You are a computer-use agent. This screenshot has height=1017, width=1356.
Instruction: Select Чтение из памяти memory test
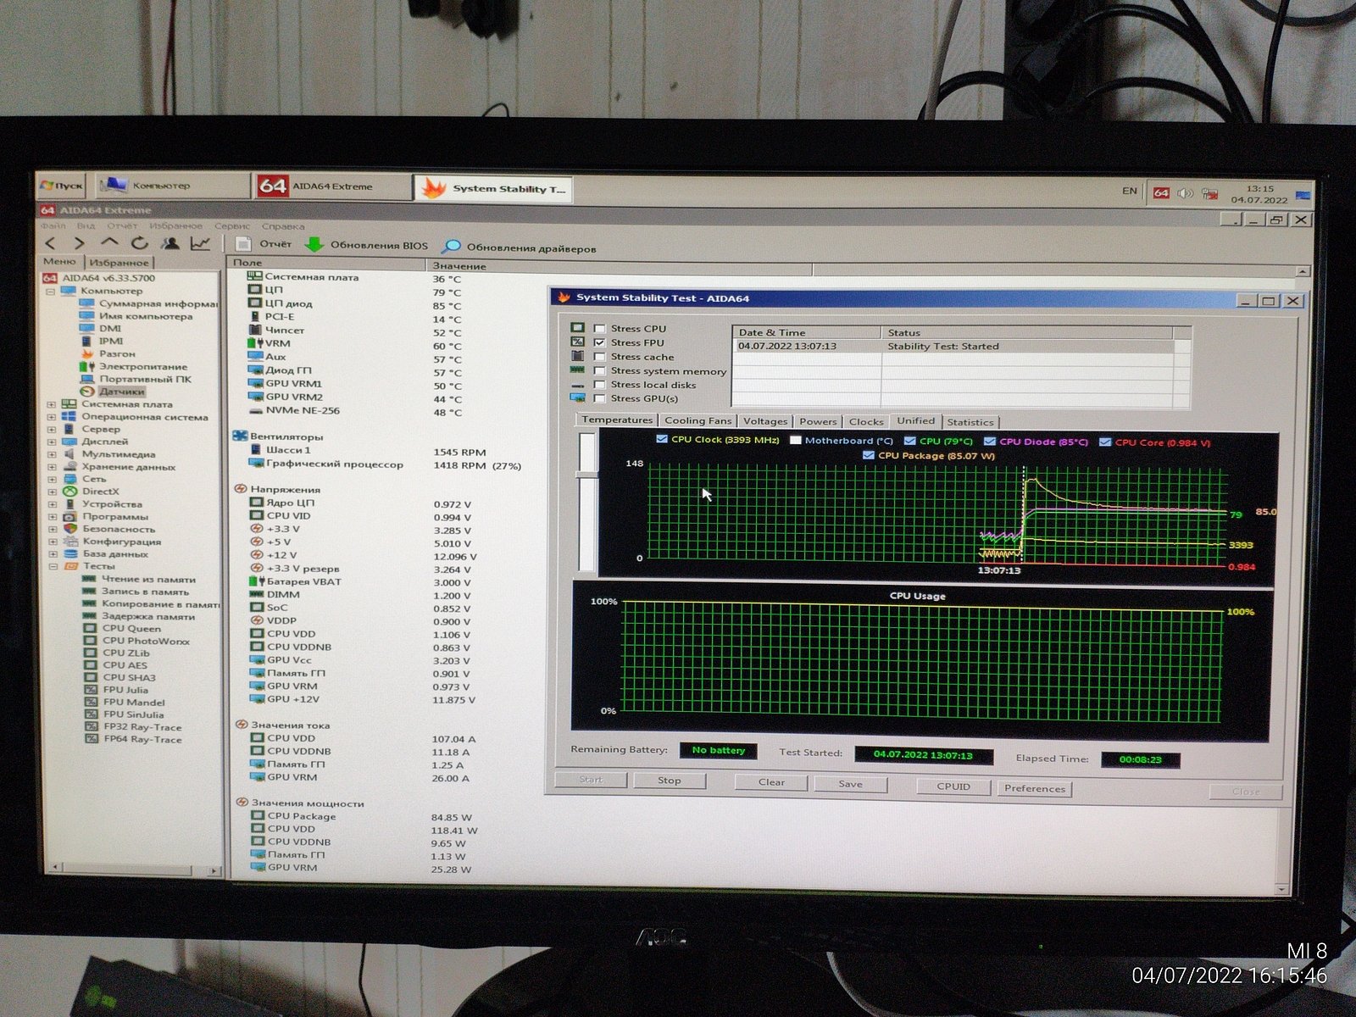click(x=138, y=579)
